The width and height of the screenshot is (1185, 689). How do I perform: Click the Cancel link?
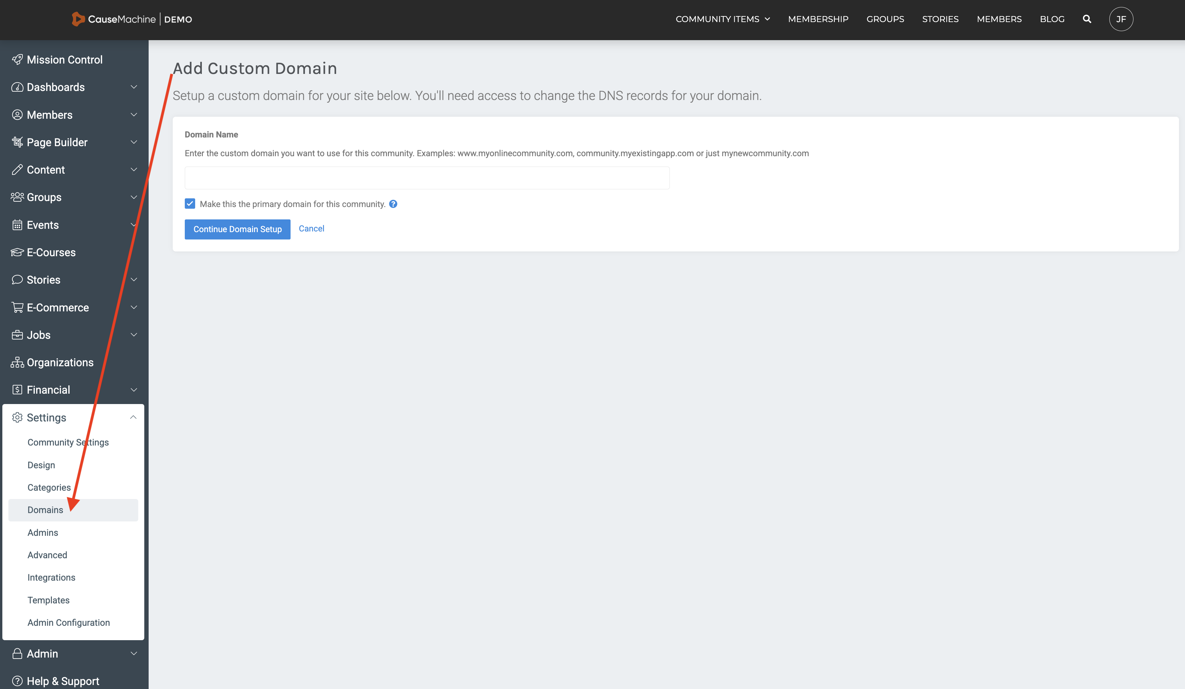(311, 228)
